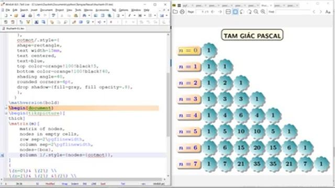
Task: Click the "text=blue," line in editor
Action: (x=31, y=61)
